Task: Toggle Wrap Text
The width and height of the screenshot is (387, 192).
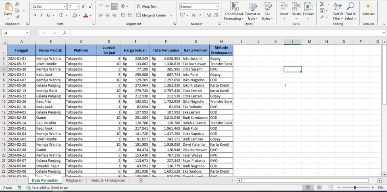Action: point(146,6)
